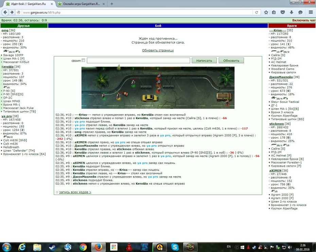Open player 'КитоШа' profile in friends list

coord(7,67)
